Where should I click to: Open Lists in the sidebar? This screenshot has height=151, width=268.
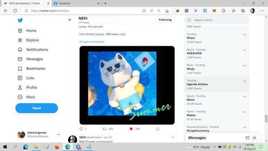[26, 78]
